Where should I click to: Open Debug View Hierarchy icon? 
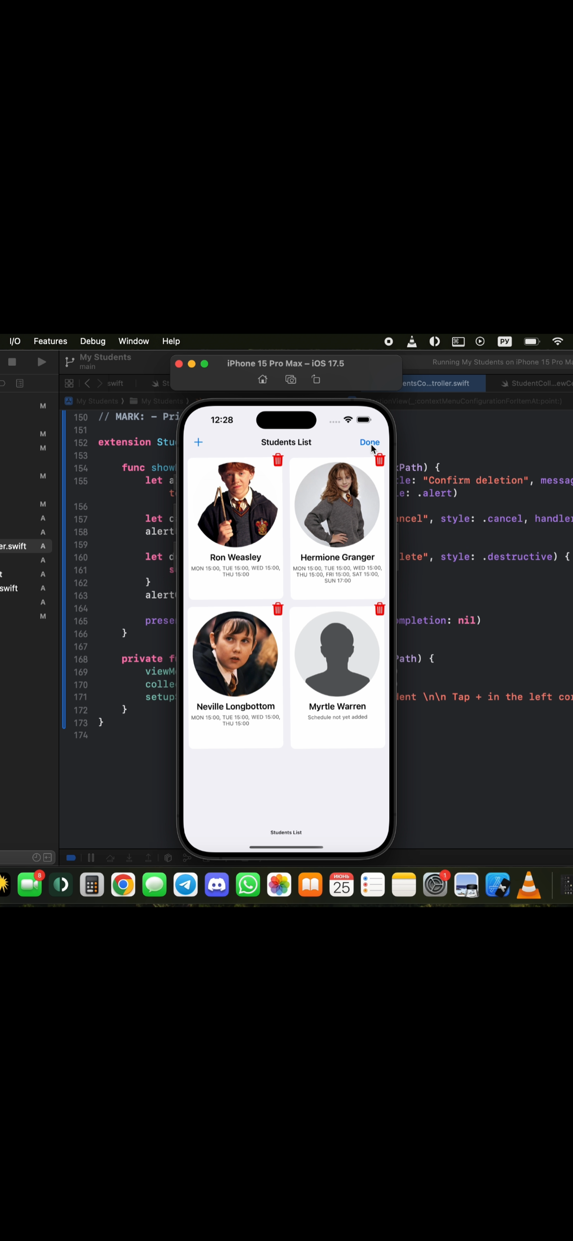coord(168,858)
